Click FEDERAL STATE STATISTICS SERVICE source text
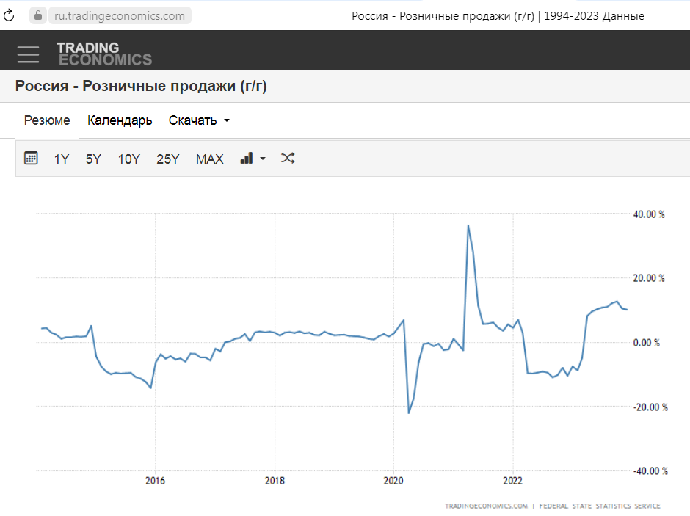This screenshot has width=690, height=516. pos(600,506)
